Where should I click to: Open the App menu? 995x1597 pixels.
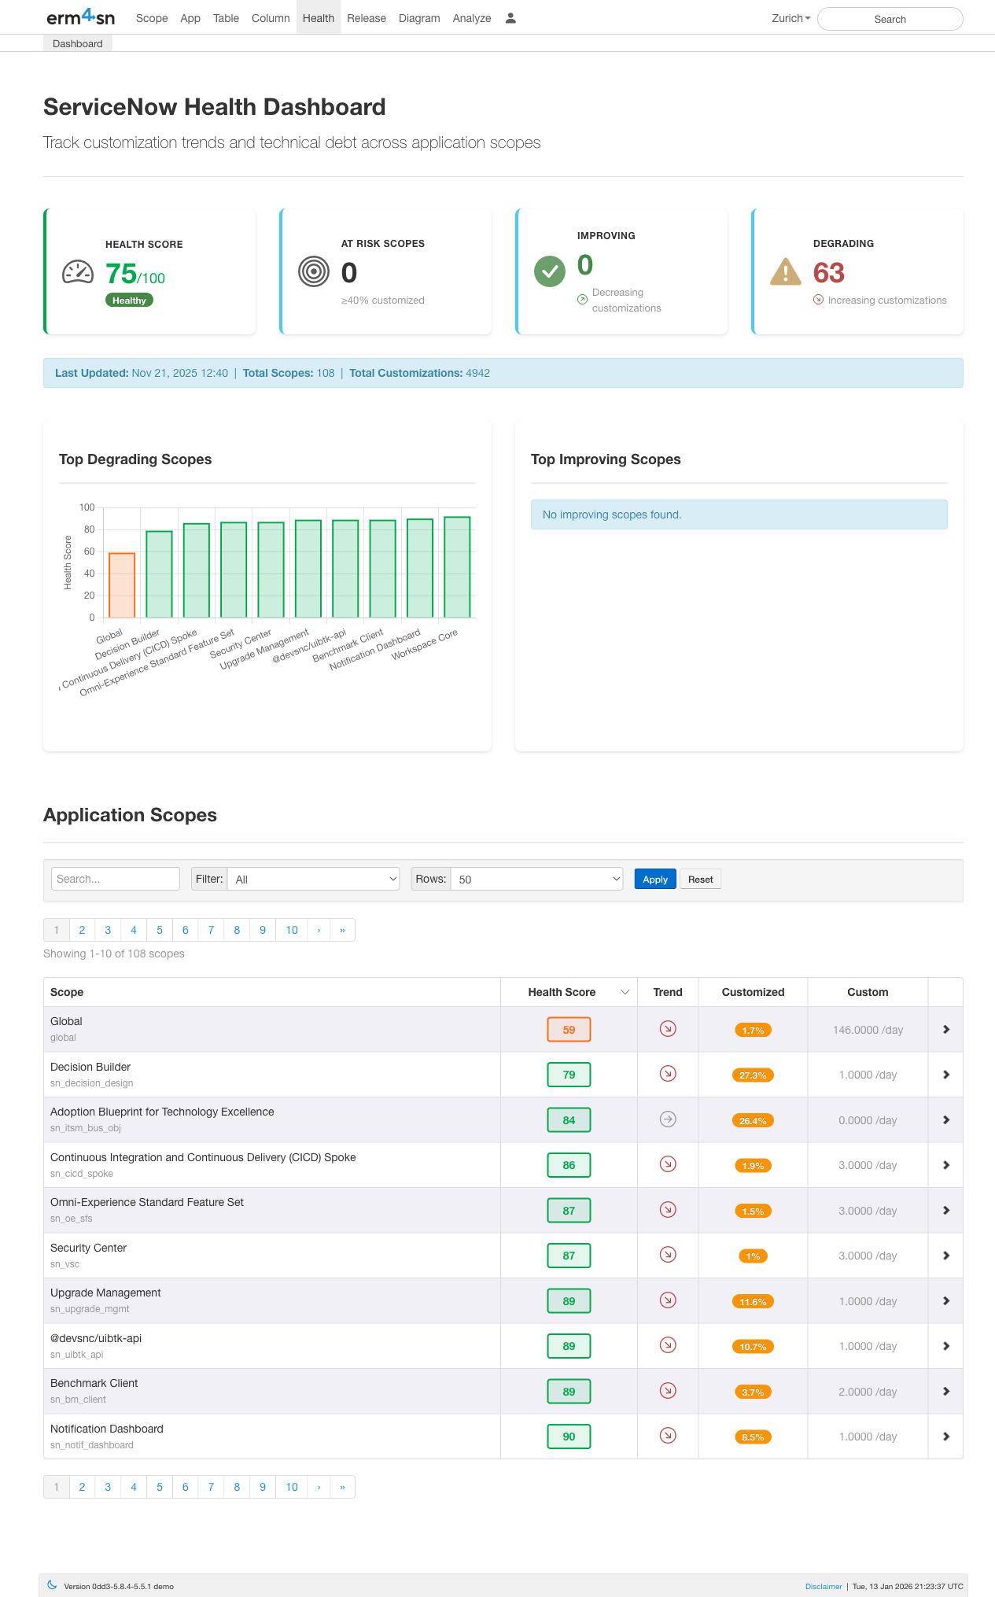click(190, 18)
